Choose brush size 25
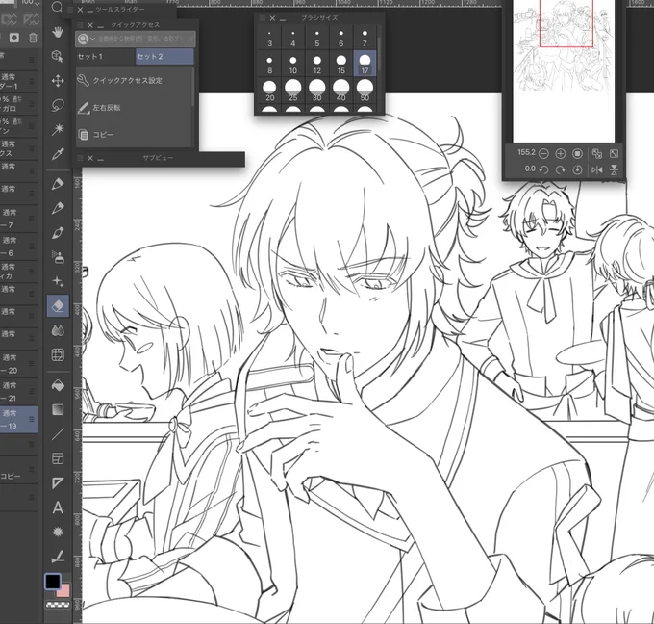The height and width of the screenshot is (624, 654). coord(293,91)
